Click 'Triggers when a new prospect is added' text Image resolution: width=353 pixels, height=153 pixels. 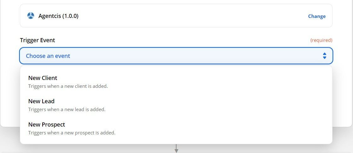click(72, 133)
